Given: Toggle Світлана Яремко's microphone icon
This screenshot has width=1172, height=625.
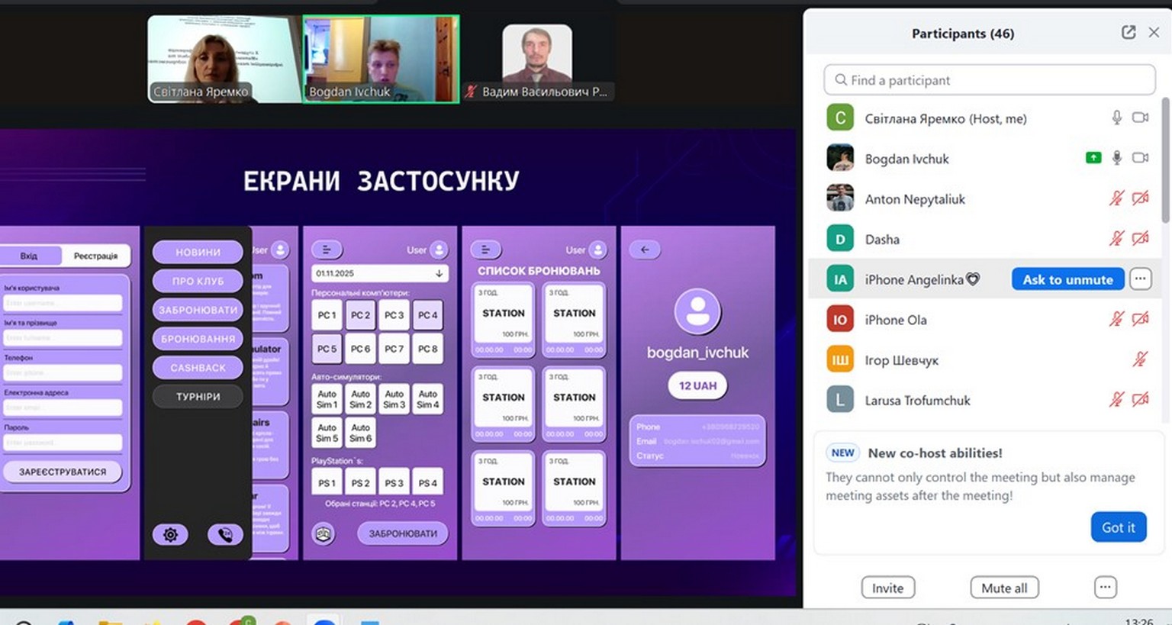Looking at the screenshot, I should pos(1116,118).
